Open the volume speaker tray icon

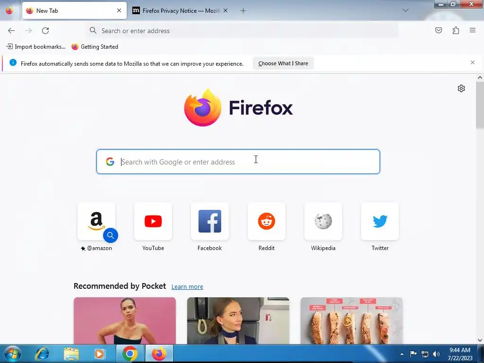point(436,354)
